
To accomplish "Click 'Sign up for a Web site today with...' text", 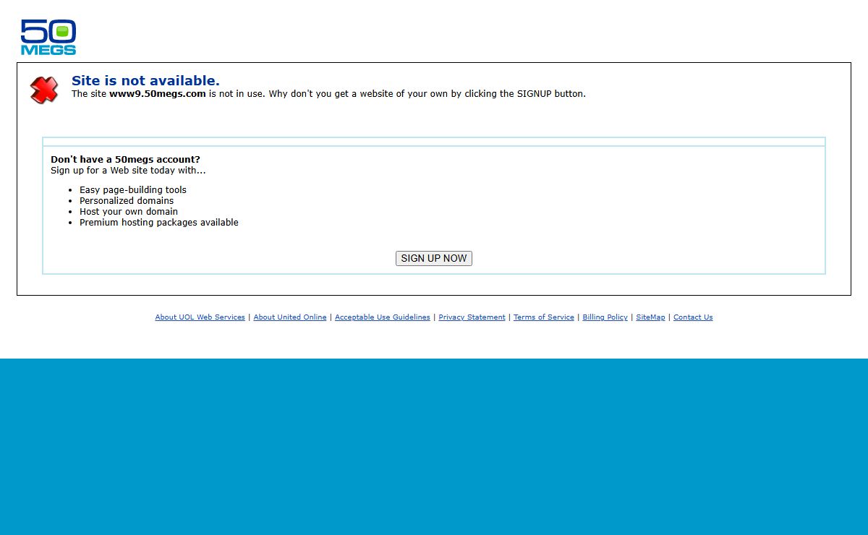I will pos(128,171).
